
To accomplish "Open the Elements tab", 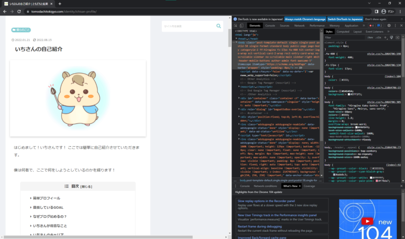I will 254,25.
